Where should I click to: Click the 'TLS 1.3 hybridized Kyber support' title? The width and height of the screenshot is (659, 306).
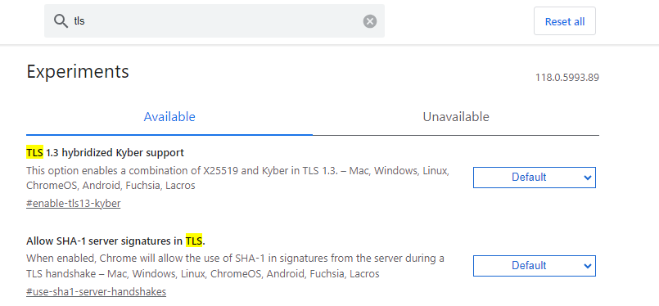click(105, 152)
